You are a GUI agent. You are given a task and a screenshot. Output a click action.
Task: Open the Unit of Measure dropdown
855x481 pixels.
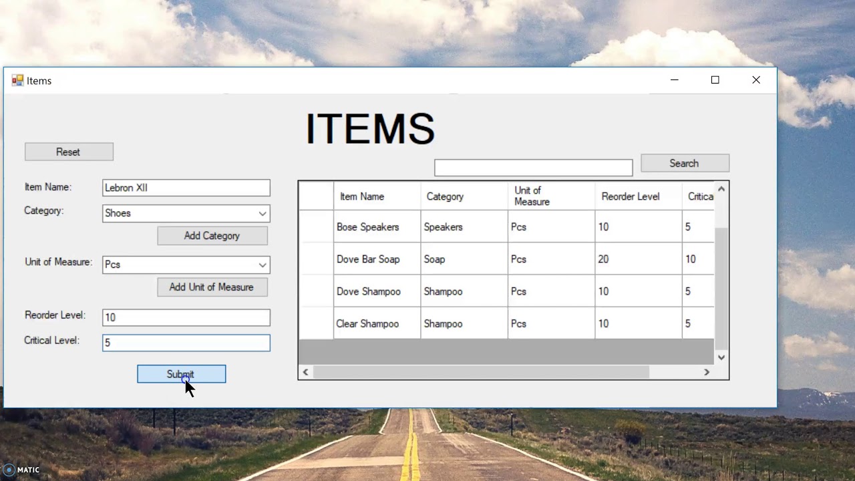pos(263,265)
